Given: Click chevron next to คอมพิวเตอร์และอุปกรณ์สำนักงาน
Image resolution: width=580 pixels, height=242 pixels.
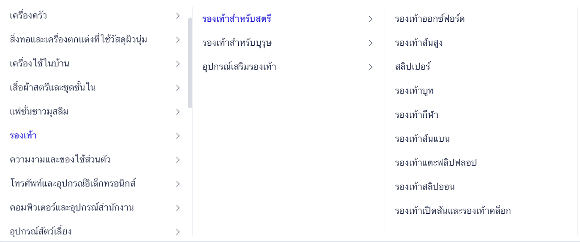Looking at the screenshot, I should (178, 208).
